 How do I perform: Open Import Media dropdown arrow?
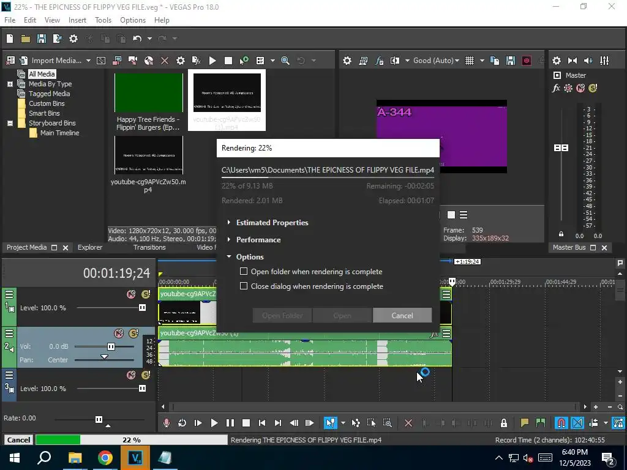click(x=88, y=61)
